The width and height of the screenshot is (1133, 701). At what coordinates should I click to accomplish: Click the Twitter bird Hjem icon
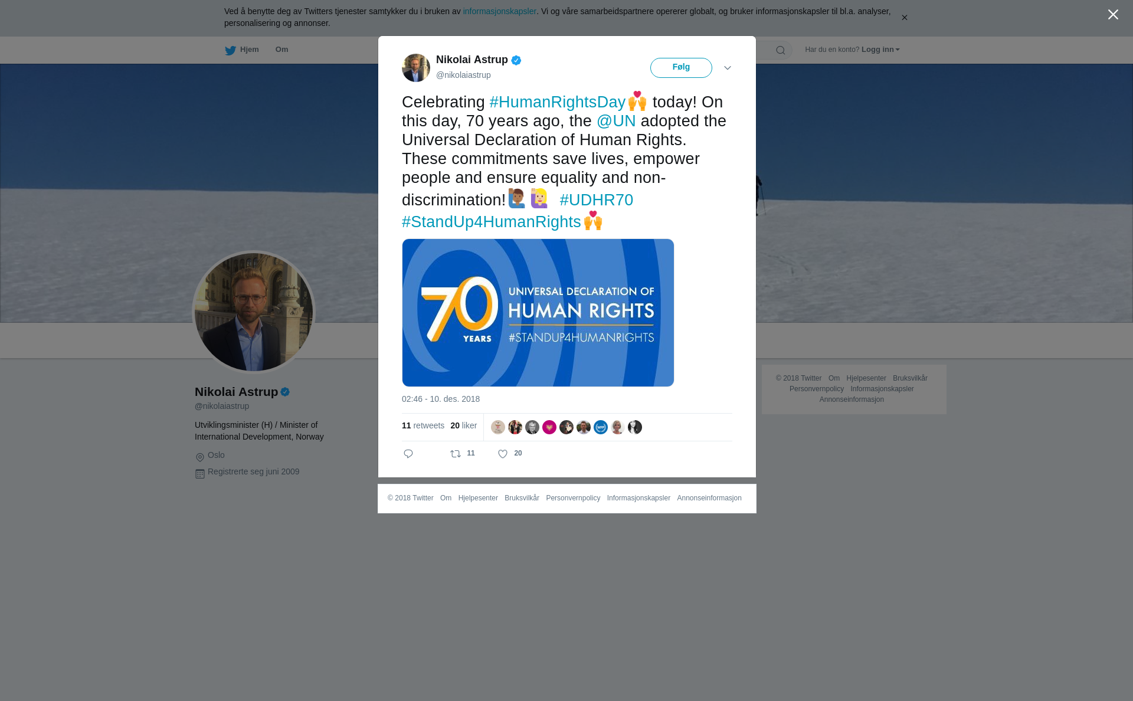(230, 50)
